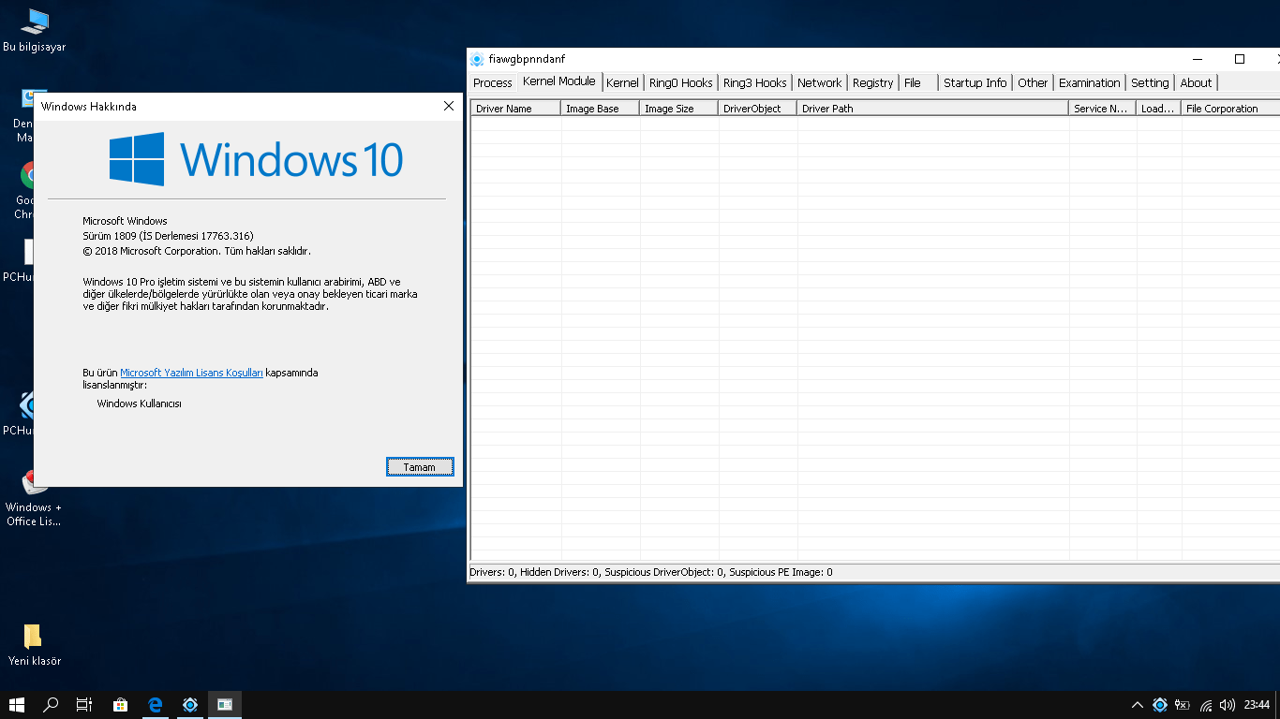Viewport: 1280px width, 719px height.
Task: Open Task View from the taskbar
Action: (84, 705)
